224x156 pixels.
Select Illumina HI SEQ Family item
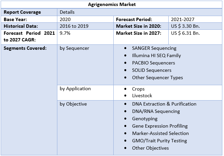[x=156, y=55]
